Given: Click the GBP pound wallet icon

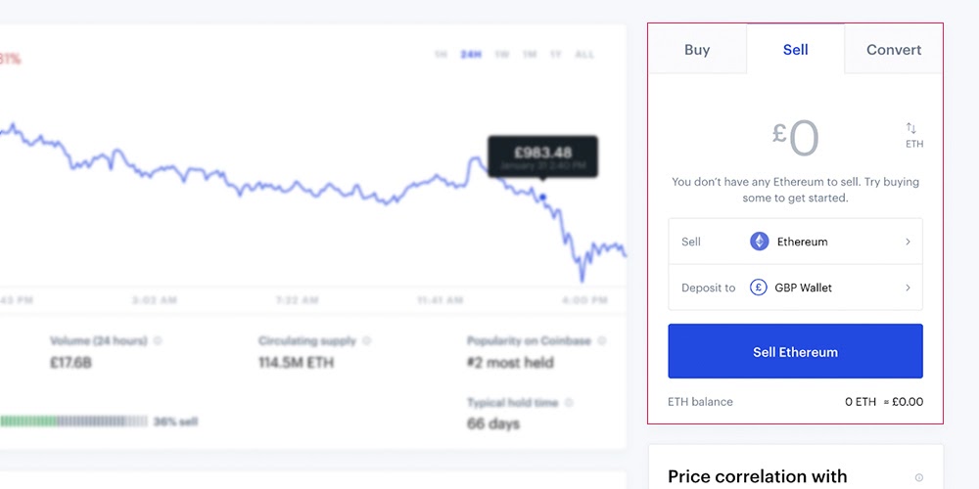Looking at the screenshot, I should pyautogui.click(x=759, y=288).
